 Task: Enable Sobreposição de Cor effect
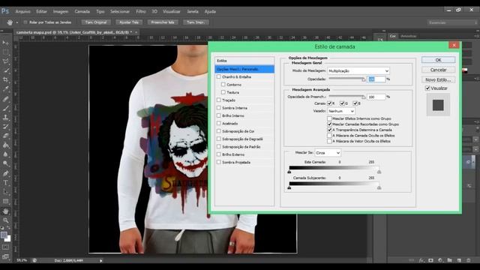coord(218,131)
